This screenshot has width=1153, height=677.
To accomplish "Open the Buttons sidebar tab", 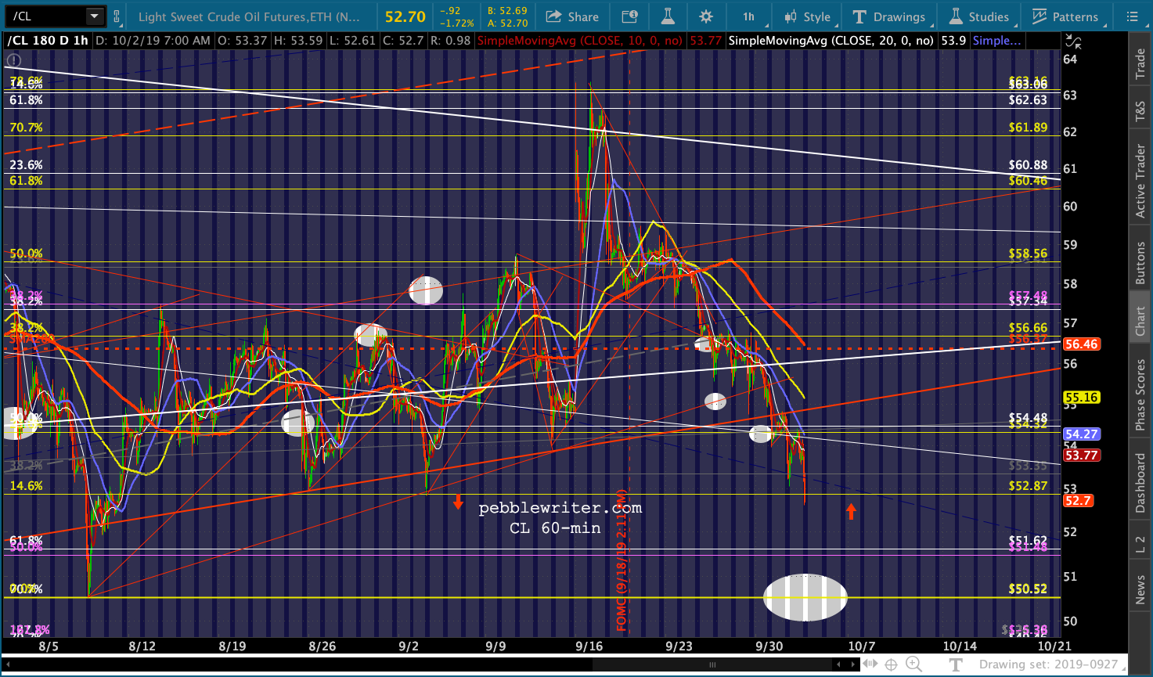I will (x=1140, y=262).
